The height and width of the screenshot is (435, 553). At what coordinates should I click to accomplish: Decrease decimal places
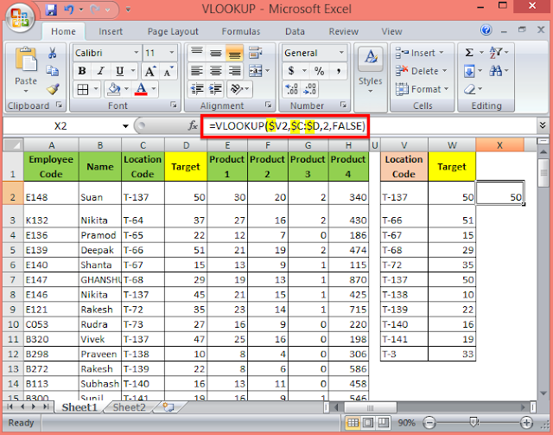pyautogui.click(x=309, y=89)
